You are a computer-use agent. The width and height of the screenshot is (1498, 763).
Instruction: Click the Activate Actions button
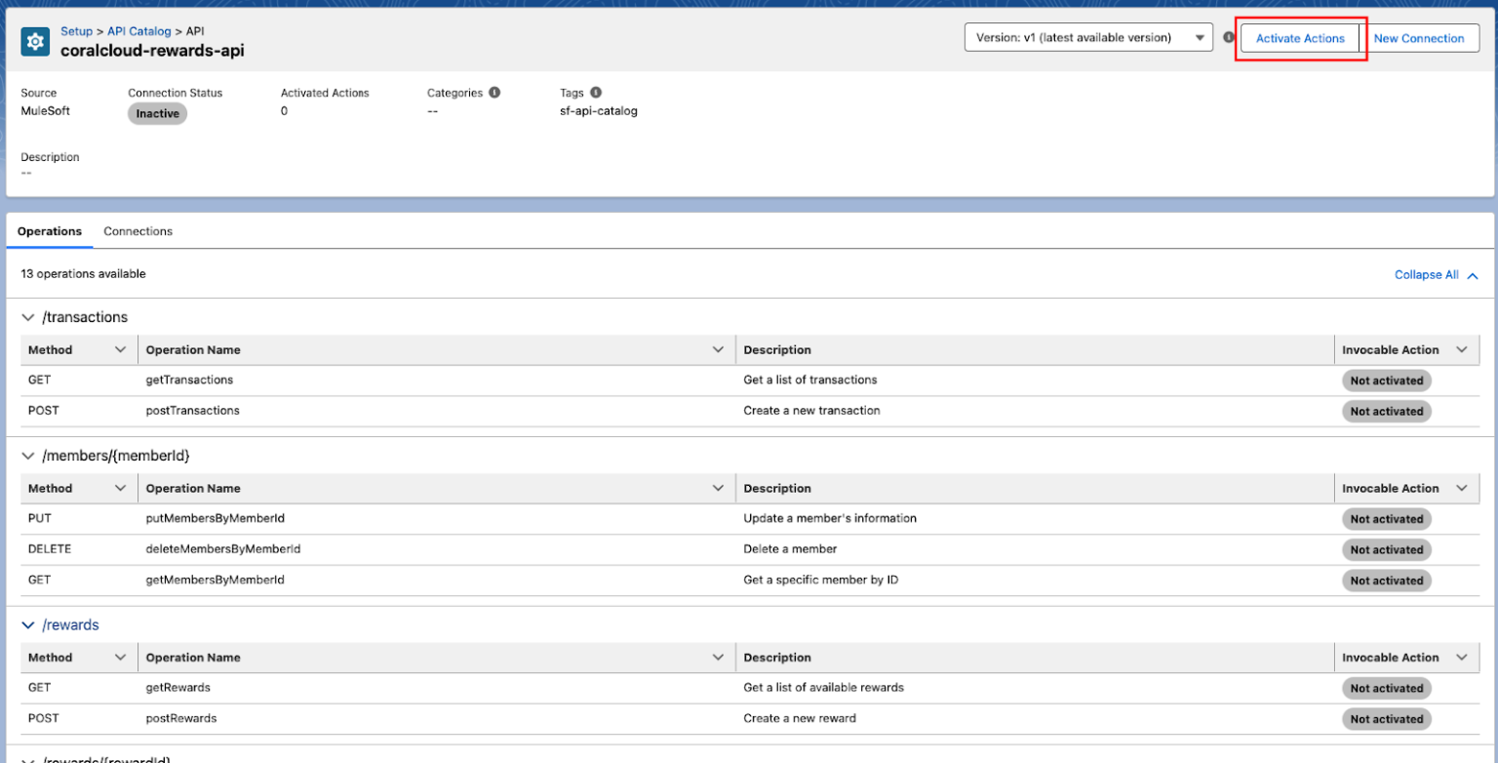click(1300, 38)
